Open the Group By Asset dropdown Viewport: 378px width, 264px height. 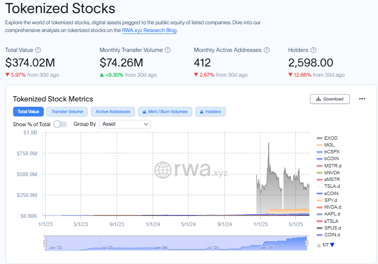[125, 124]
